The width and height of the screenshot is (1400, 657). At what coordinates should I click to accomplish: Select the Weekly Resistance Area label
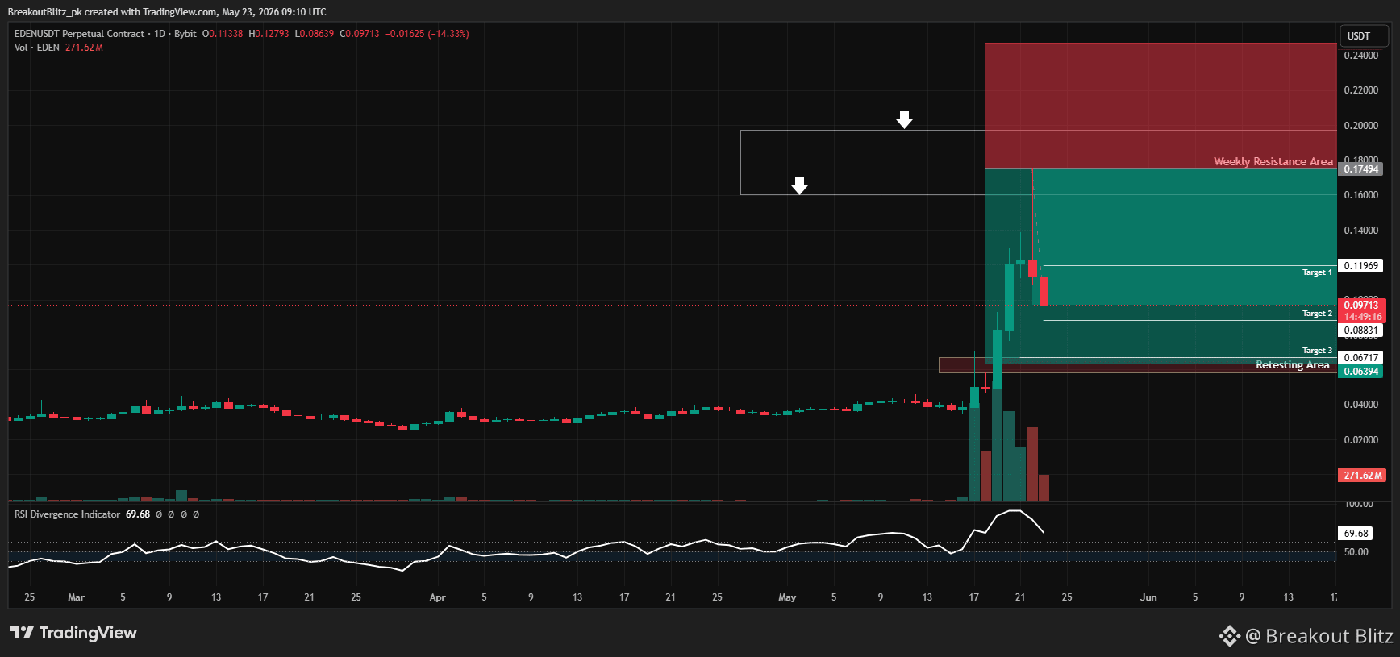point(1273,161)
